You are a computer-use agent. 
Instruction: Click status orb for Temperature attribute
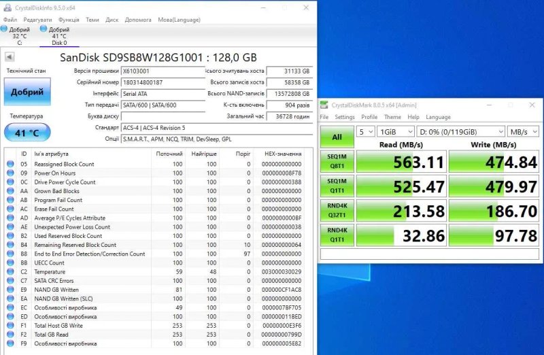pyautogui.click(x=10, y=272)
